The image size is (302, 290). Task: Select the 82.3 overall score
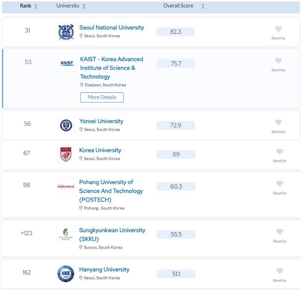(176, 32)
